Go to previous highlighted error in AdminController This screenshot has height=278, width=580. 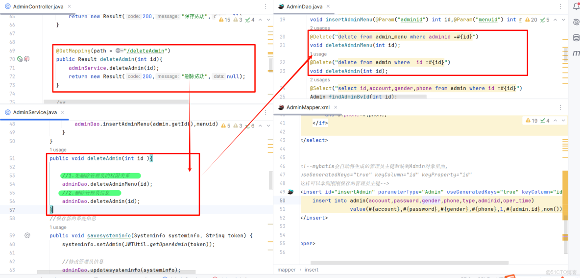coord(260,20)
